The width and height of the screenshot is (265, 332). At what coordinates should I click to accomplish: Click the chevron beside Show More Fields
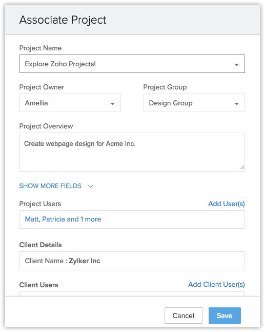click(90, 186)
